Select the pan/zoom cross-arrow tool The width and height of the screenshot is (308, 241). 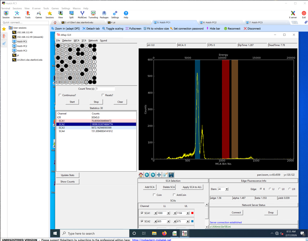click(x=159, y=175)
